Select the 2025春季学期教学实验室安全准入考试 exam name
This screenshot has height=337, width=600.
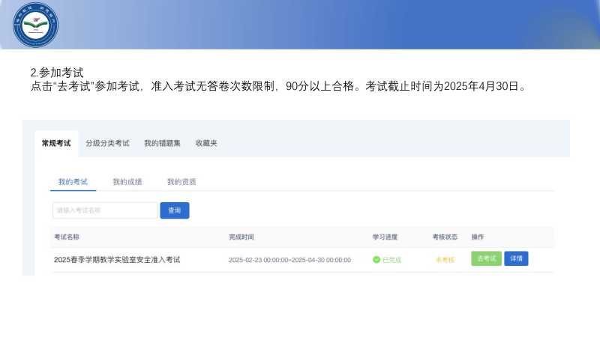click(117, 260)
